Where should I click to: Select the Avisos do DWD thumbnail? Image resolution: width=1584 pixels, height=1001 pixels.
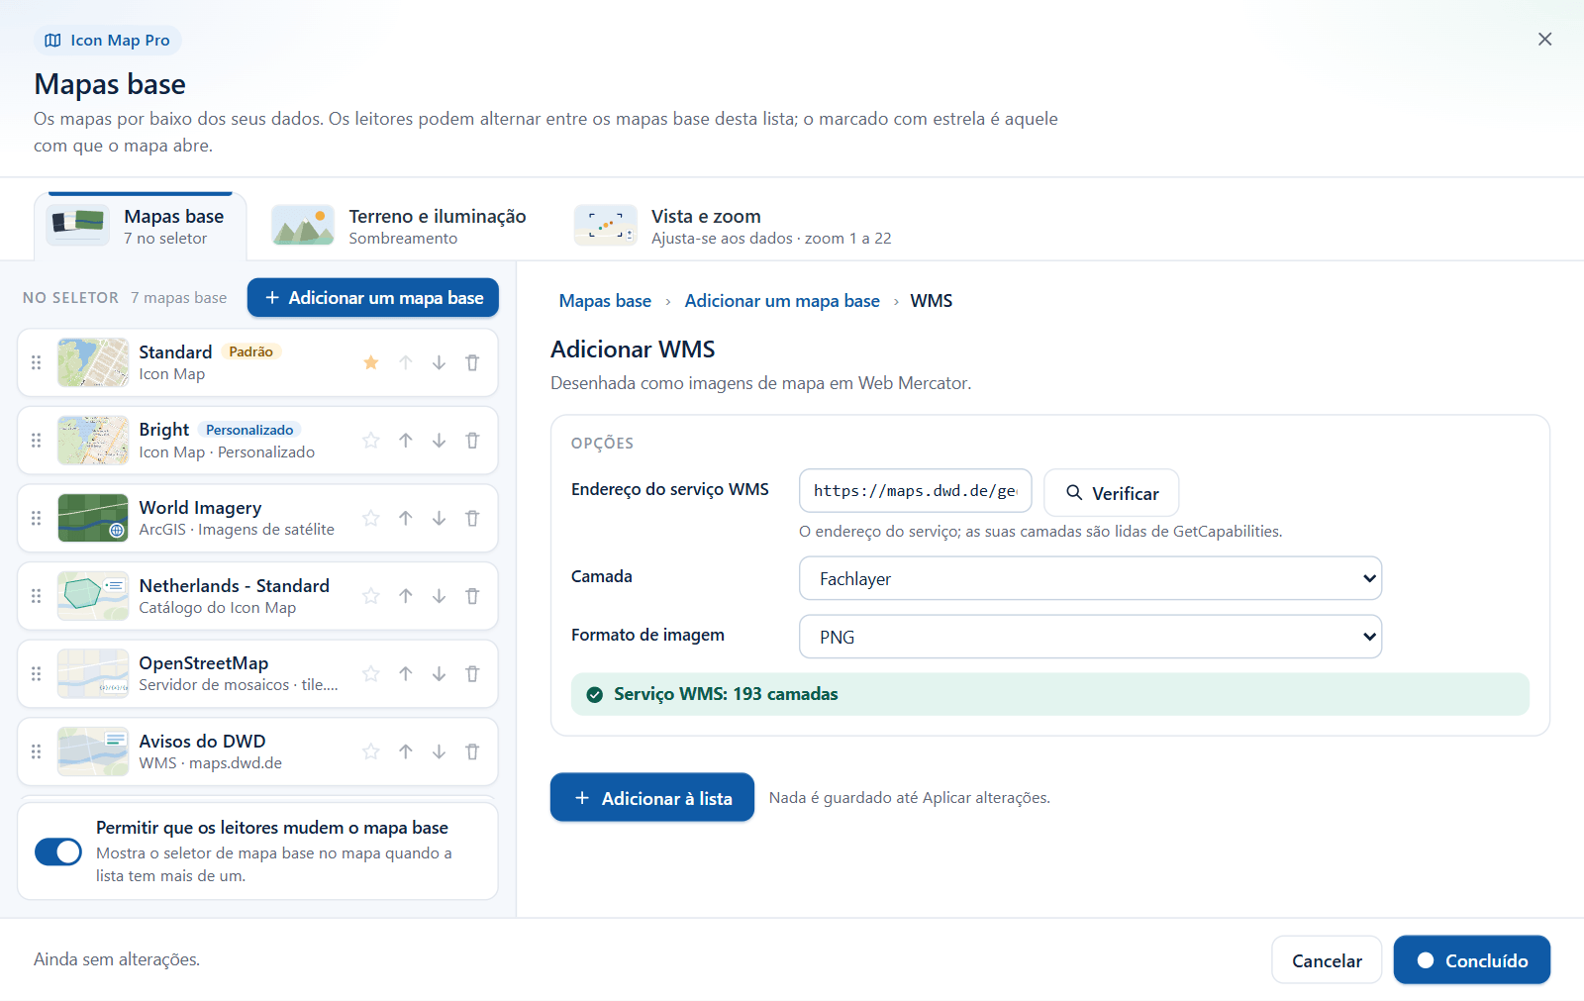pos(93,751)
